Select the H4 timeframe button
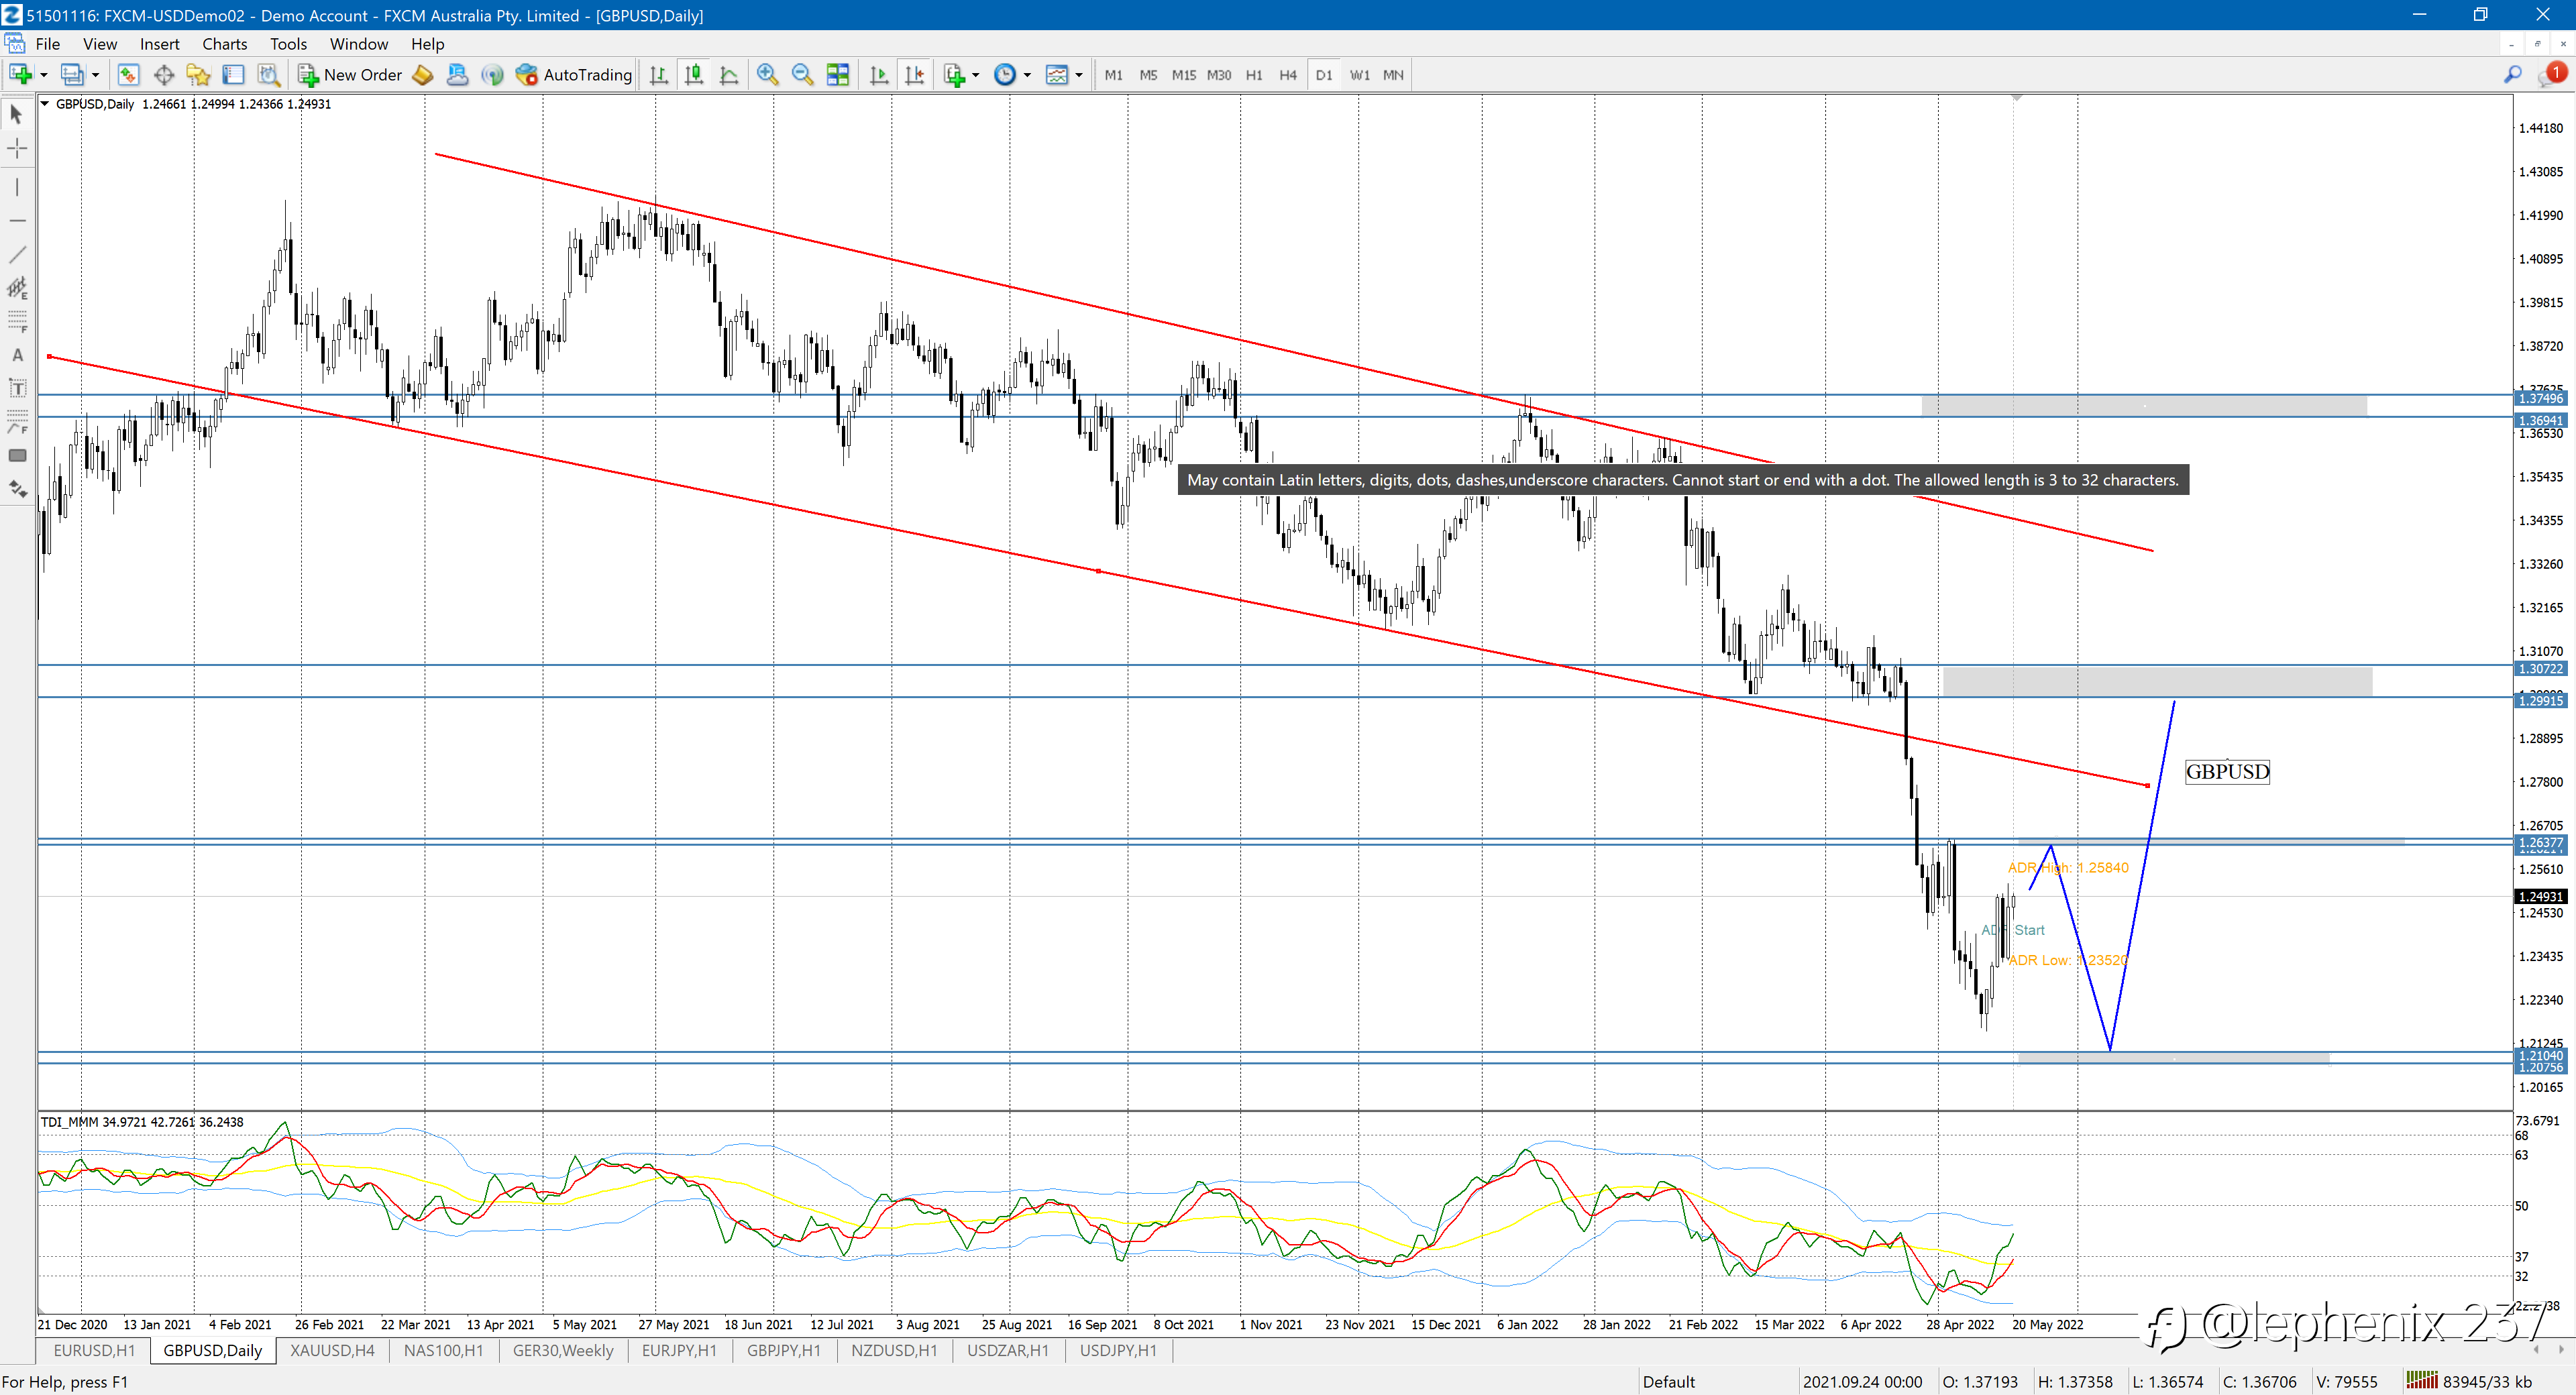The width and height of the screenshot is (2576, 1395). click(1288, 75)
